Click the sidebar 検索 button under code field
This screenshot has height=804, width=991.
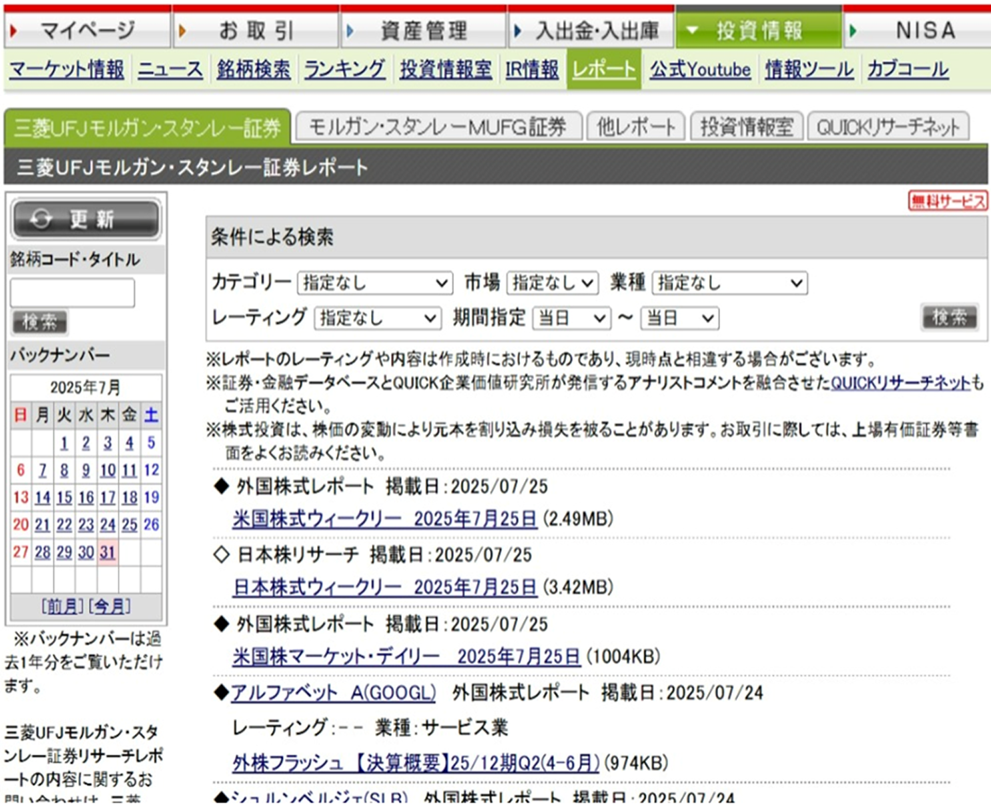[40, 322]
